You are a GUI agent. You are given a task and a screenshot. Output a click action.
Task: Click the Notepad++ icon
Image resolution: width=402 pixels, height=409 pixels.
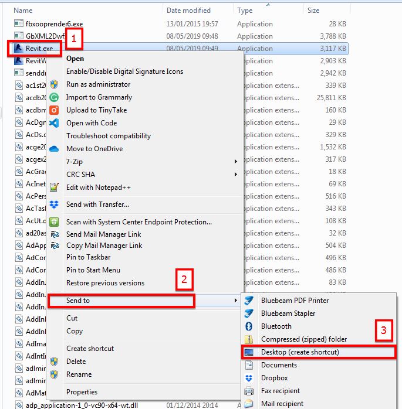coord(54,188)
